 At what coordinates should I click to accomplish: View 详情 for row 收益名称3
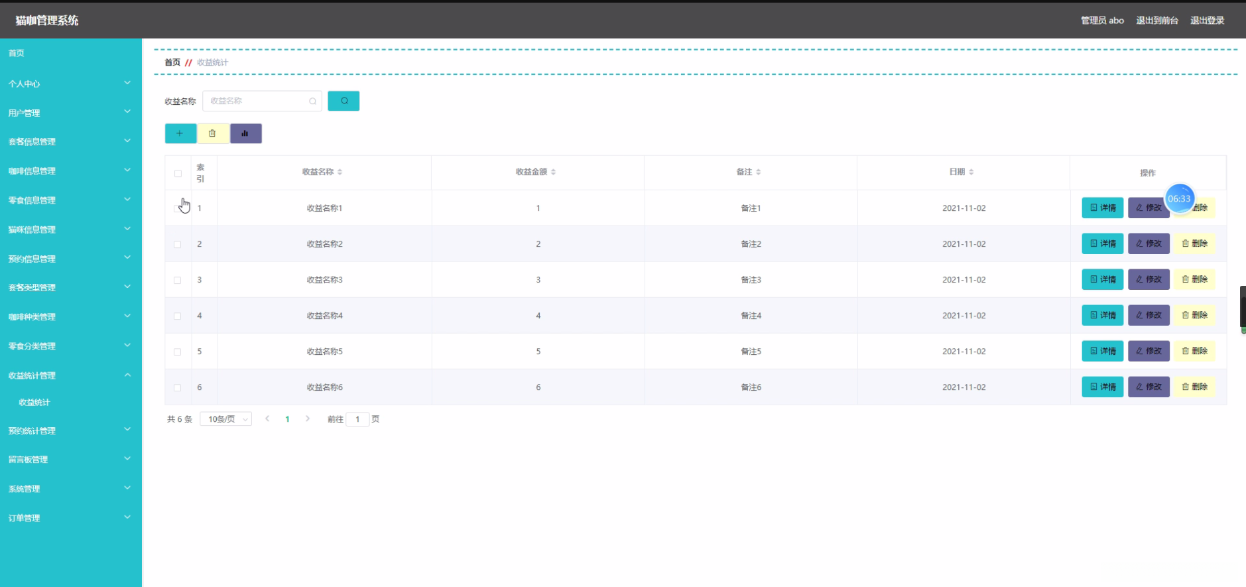[x=1103, y=279]
